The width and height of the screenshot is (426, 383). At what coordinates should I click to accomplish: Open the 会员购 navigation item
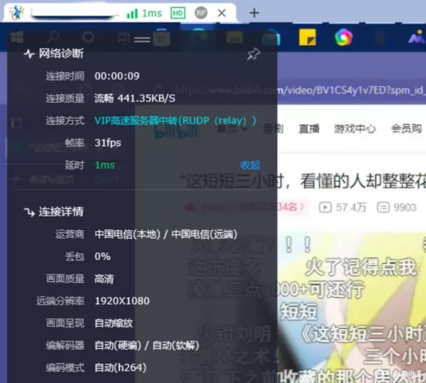[406, 128]
